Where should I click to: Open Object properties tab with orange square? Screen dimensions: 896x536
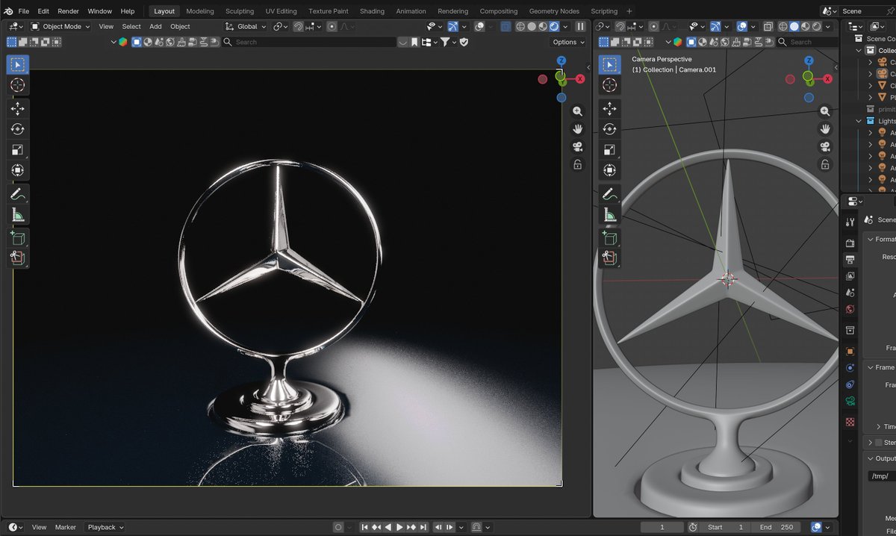pos(850,351)
